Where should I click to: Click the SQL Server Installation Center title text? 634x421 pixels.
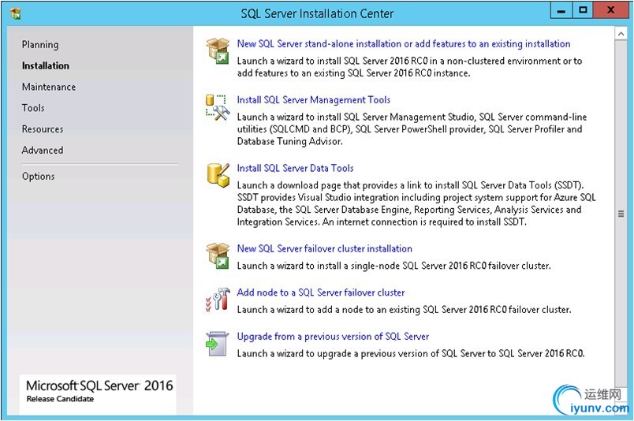[317, 13]
